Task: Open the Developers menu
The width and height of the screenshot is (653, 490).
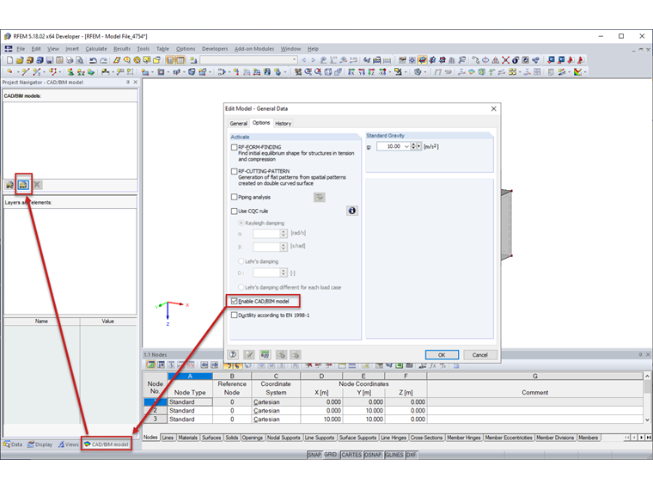Action: (x=215, y=49)
